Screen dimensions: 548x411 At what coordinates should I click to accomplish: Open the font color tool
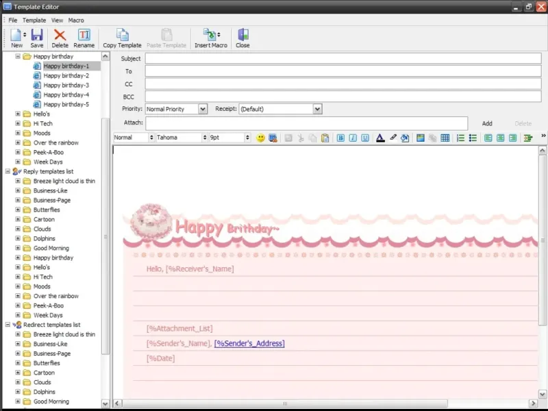click(x=380, y=138)
